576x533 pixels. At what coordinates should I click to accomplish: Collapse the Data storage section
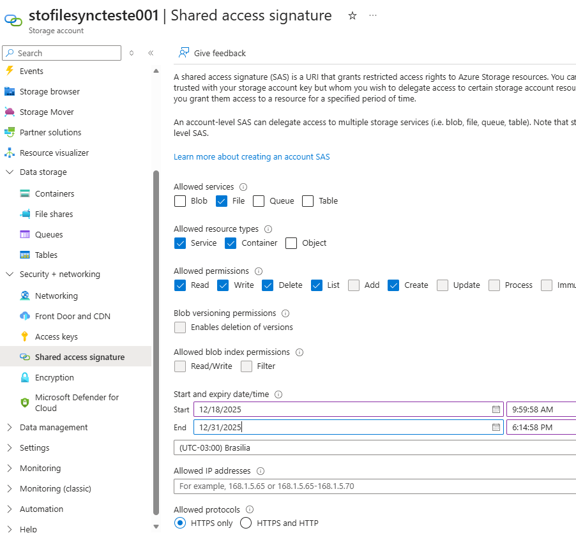pyautogui.click(x=10, y=172)
